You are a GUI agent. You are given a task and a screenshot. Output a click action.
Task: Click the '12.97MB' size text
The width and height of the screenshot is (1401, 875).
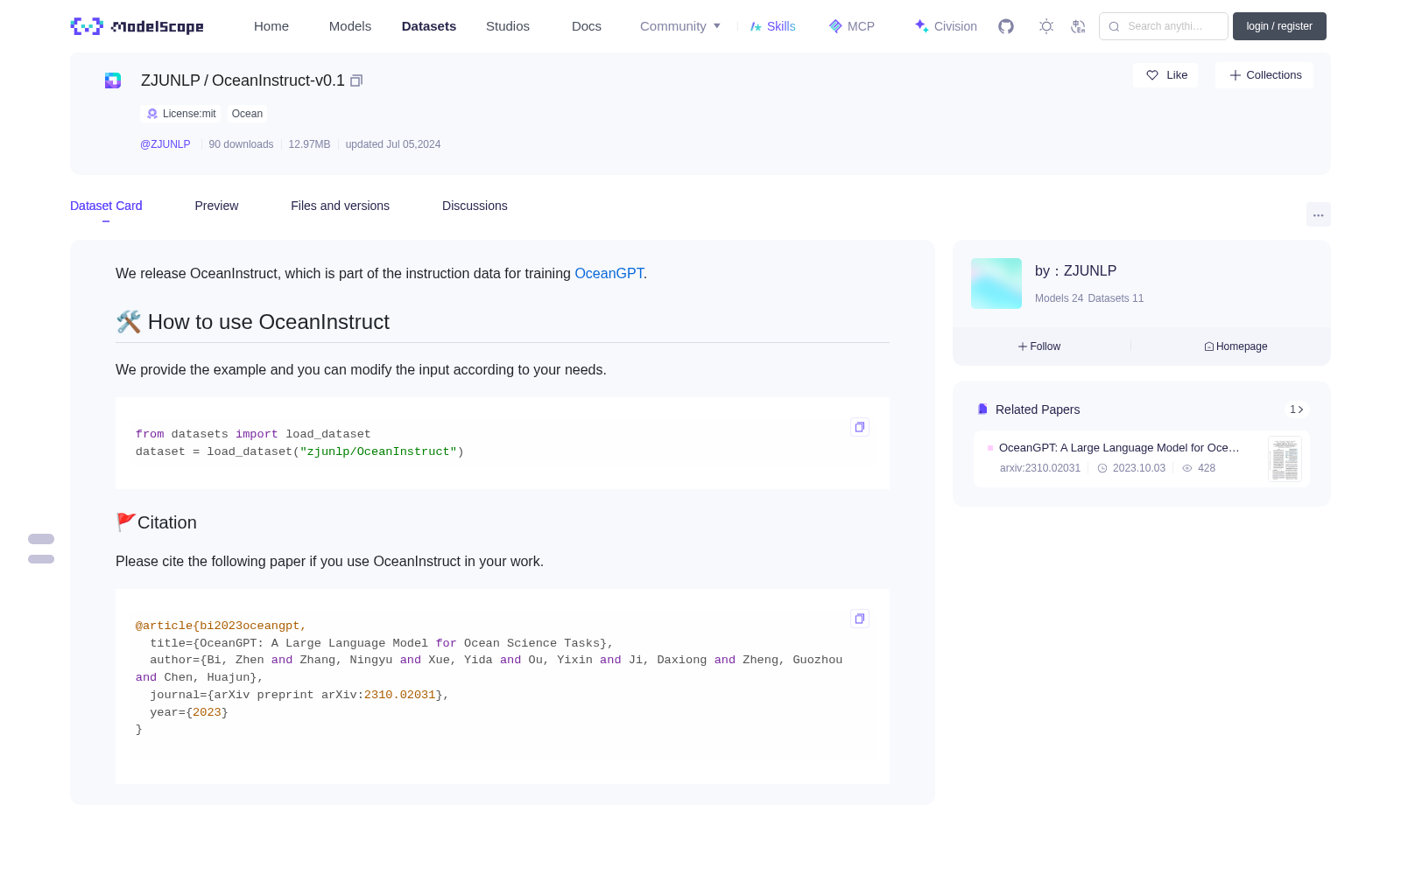click(x=309, y=144)
